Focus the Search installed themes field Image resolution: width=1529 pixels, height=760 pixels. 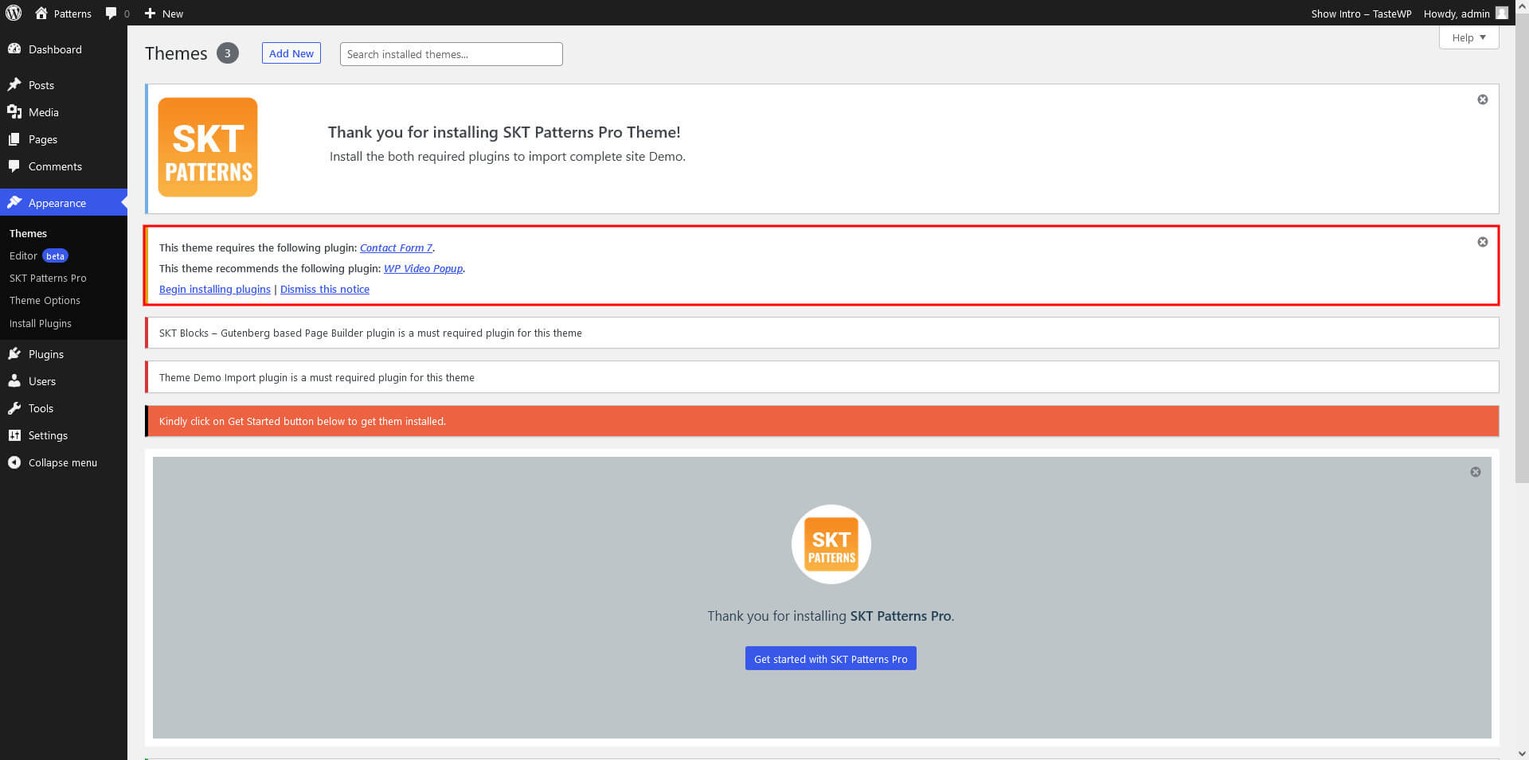coord(451,54)
